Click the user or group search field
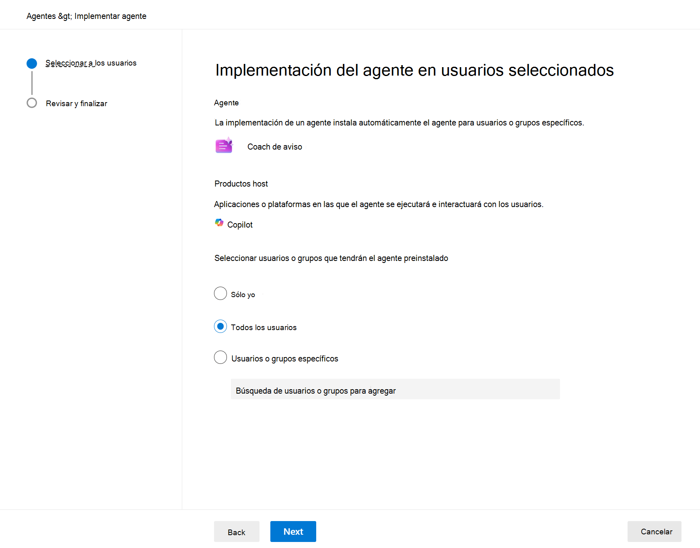The image size is (700, 548). pos(395,389)
